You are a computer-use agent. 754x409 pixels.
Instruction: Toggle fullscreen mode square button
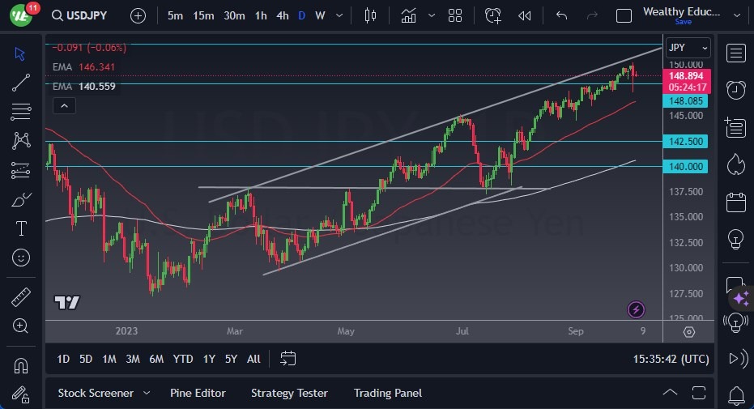click(624, 15)
